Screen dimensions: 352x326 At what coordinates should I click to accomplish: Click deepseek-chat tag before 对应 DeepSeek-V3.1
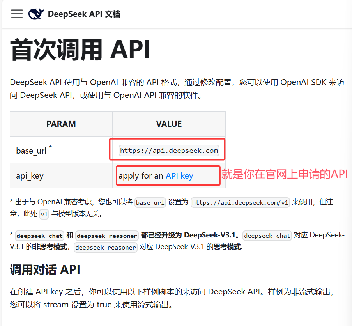pos(267,236)
